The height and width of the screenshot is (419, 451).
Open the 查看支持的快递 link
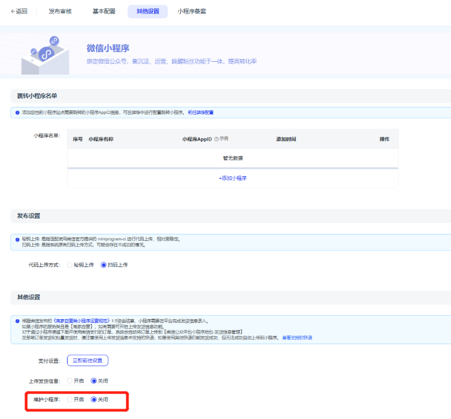point(297,337)
